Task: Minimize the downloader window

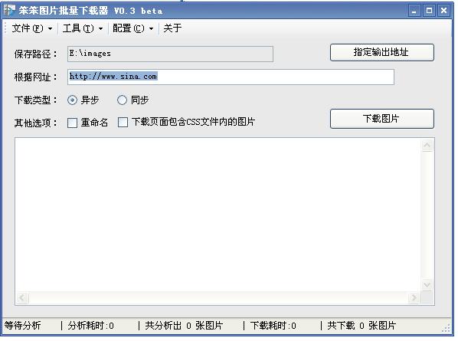Action: [x=414, y=11]
